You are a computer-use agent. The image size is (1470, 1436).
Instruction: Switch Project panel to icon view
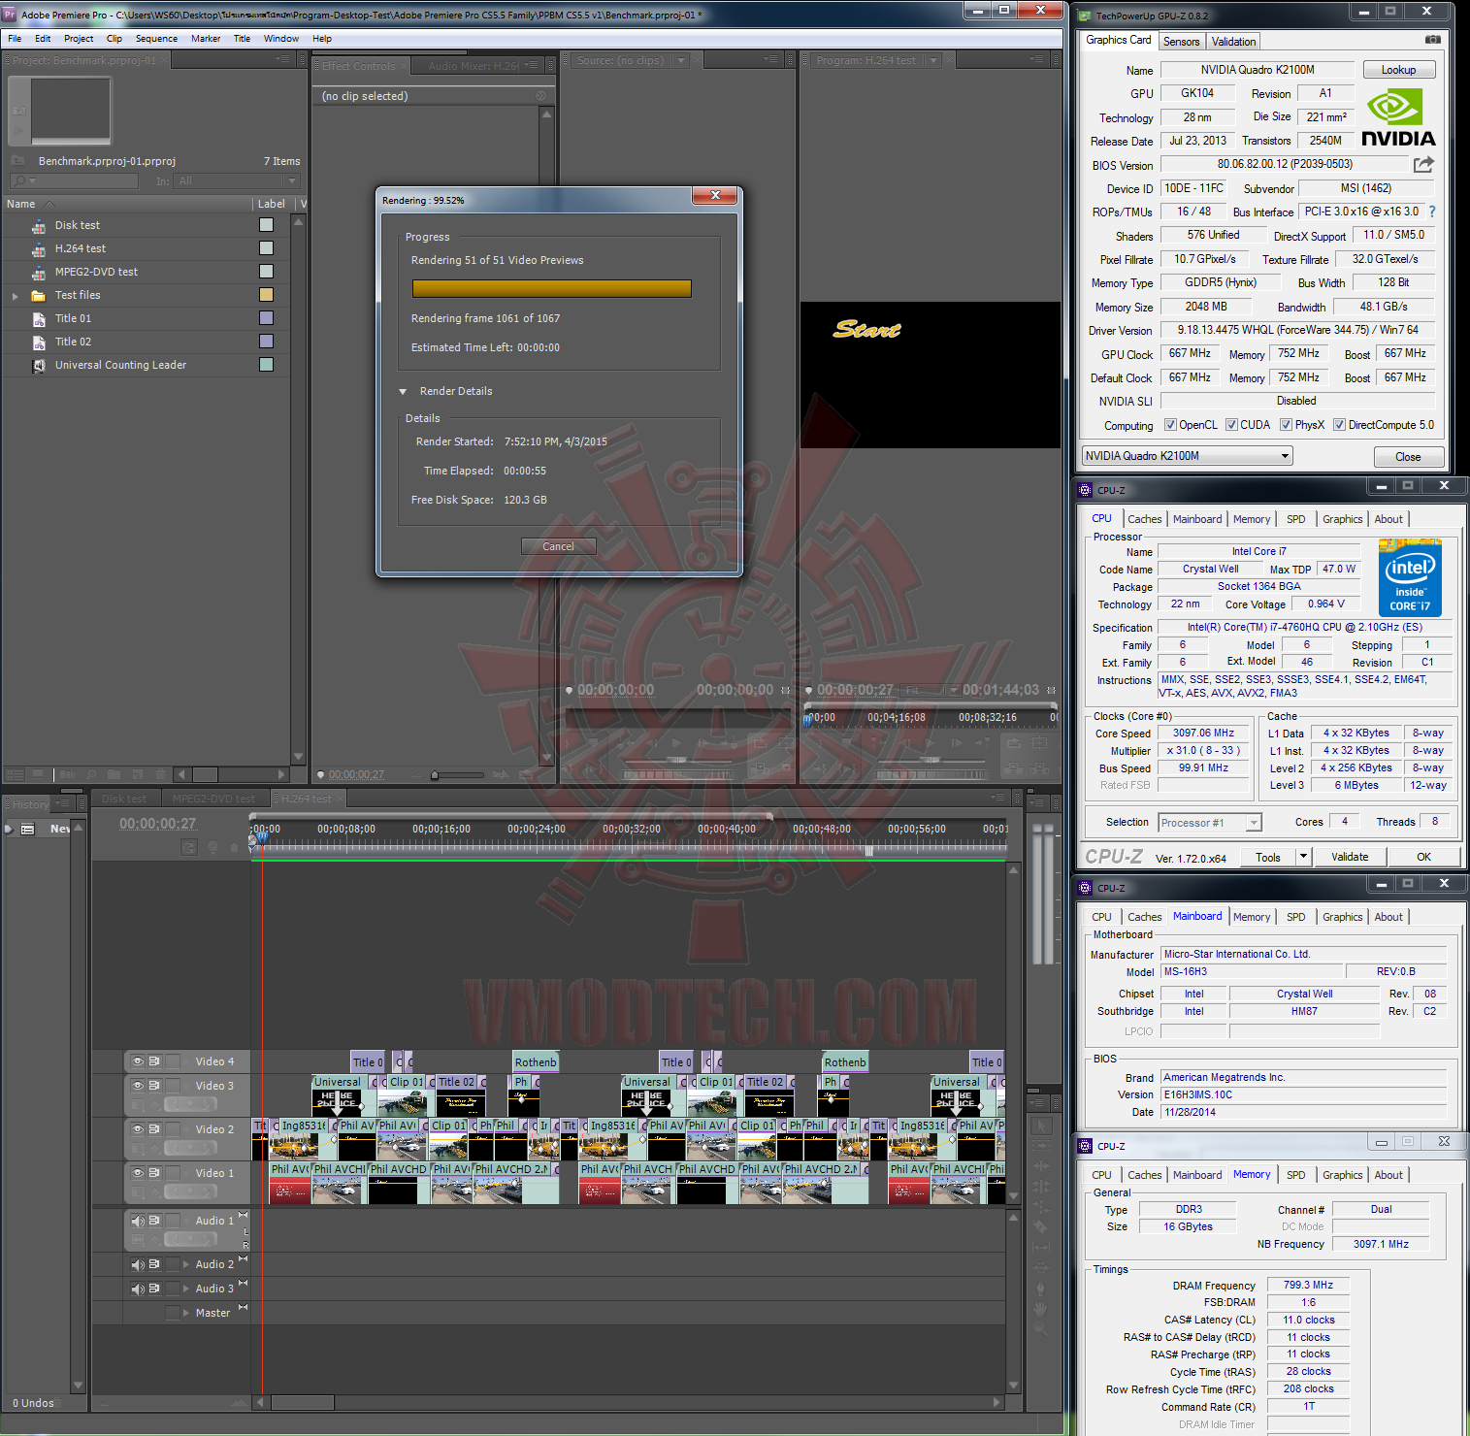(x=38, y=774)
